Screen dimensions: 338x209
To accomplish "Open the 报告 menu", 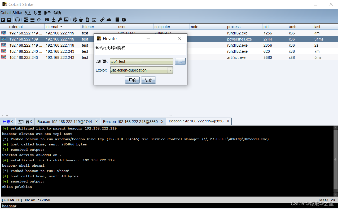I will pos(47,13).
